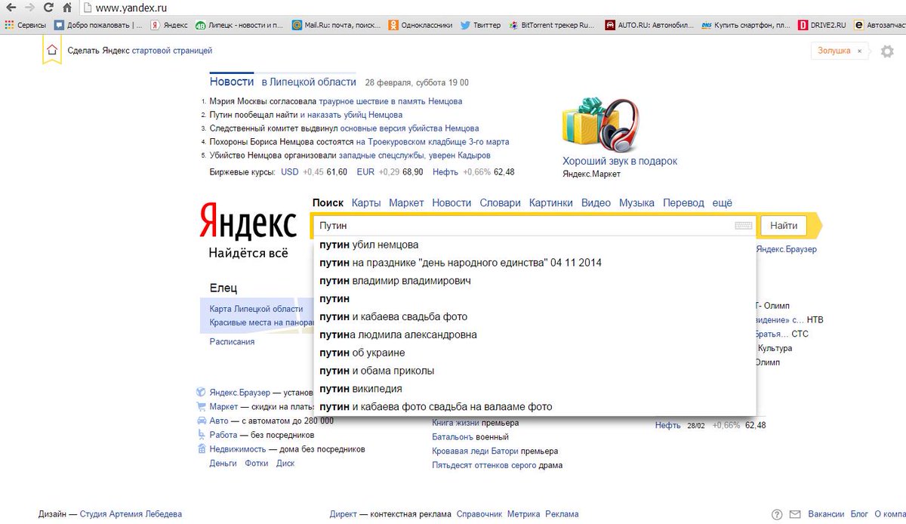Click the Маркет cart icon in service list
Viewport: 906px width, 524px height.
[x=201, y=407]
